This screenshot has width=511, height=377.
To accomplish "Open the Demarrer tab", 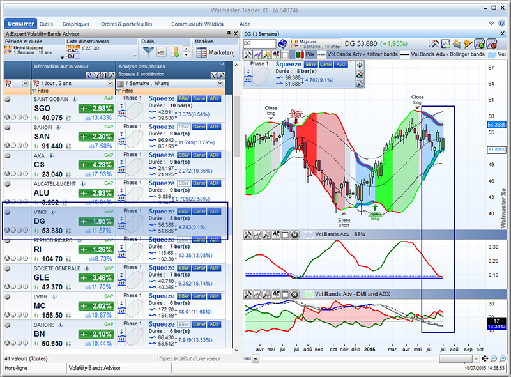I will pyautogui.click(x=20, y=24).
